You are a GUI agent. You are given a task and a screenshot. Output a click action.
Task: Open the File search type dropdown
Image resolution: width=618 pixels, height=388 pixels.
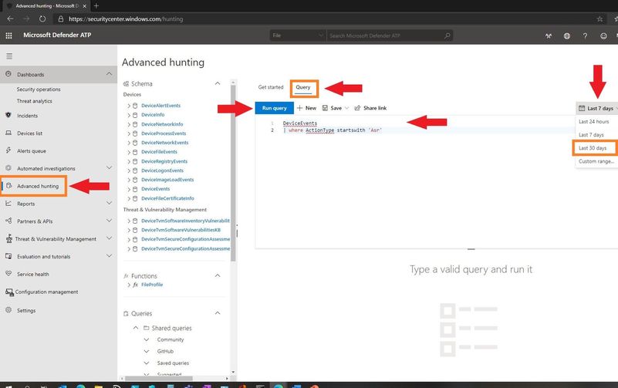pyautogui.click(x=298, y=35)
